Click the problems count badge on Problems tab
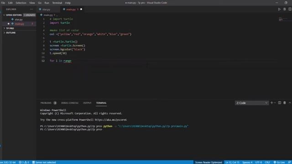The height and width of the screenshot is (164, 292). (x=55, y=103)
